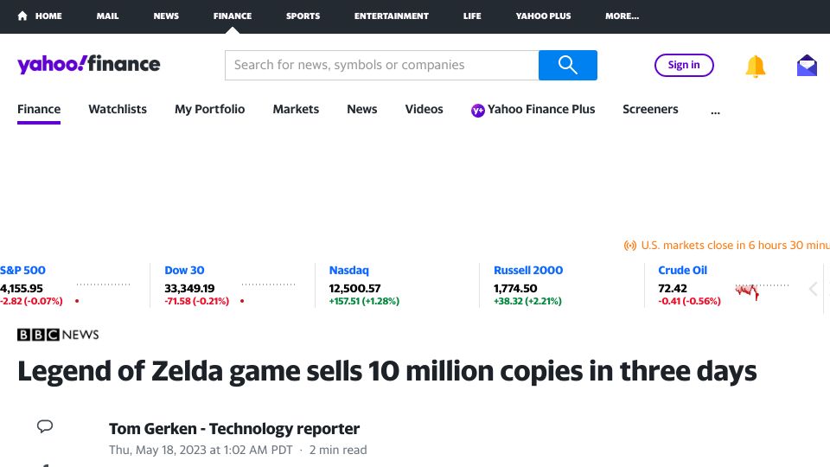Open Entertainment in the top bar
This screenshot has width=830, height=467.
[x=391, y=16]
